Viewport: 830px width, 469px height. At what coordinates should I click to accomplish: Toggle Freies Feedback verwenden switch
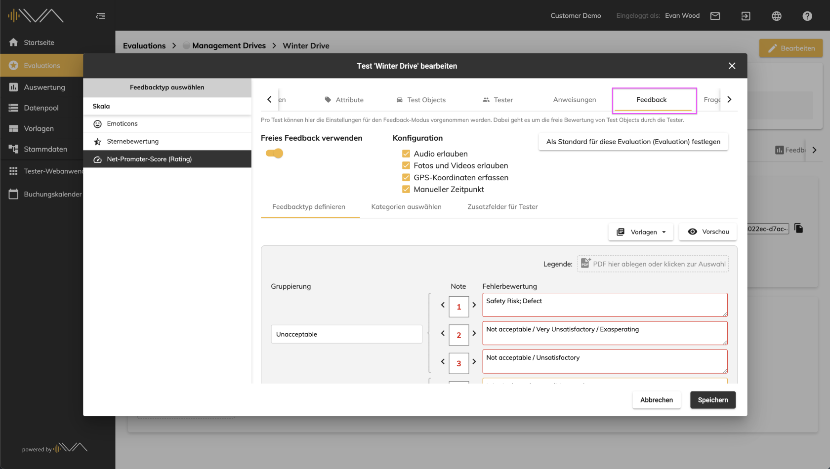pos(275,154)
